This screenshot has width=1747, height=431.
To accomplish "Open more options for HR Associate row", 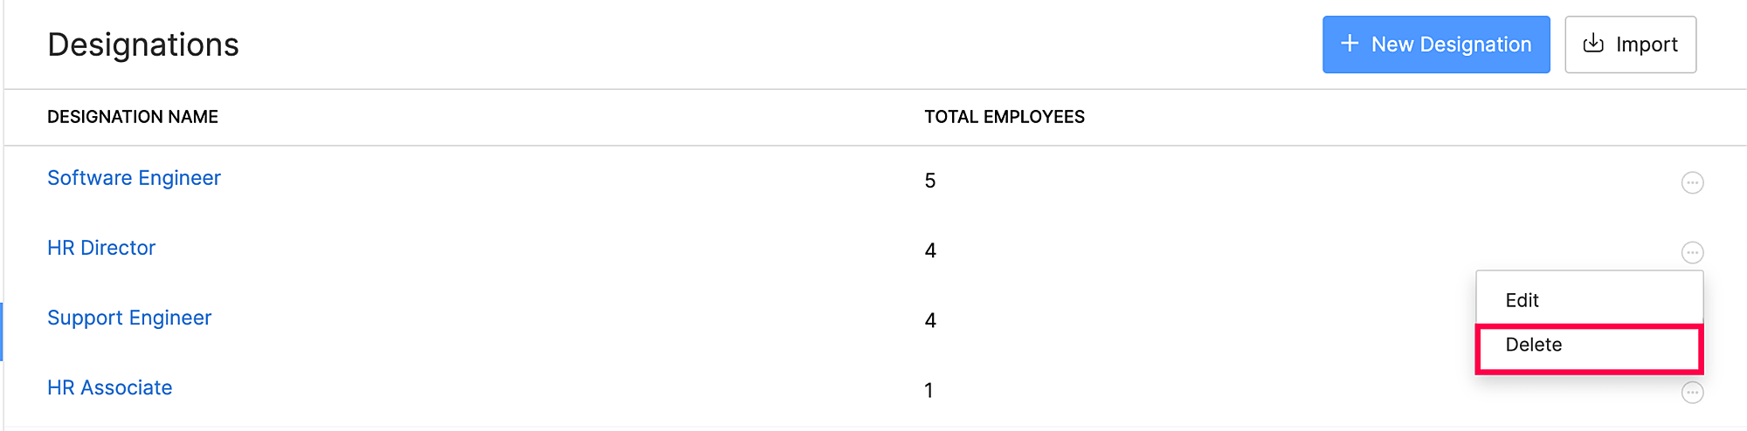I will click(x=1692, y=393).
